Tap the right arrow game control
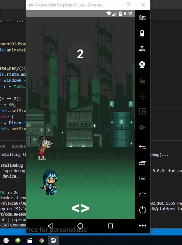 tap(85, 208)
